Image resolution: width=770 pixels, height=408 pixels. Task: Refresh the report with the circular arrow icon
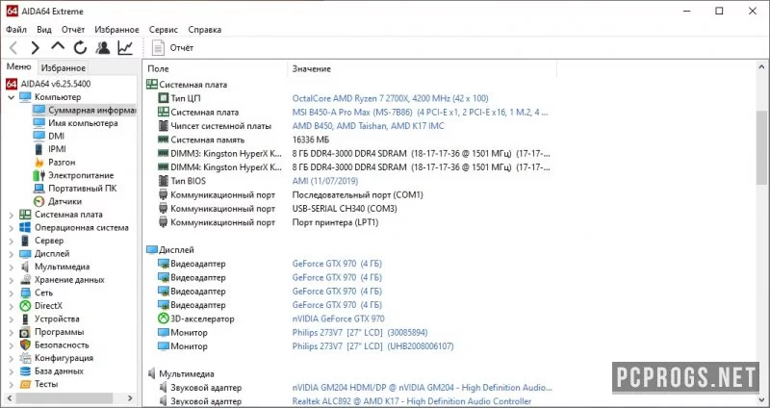[x=81, y=47]
